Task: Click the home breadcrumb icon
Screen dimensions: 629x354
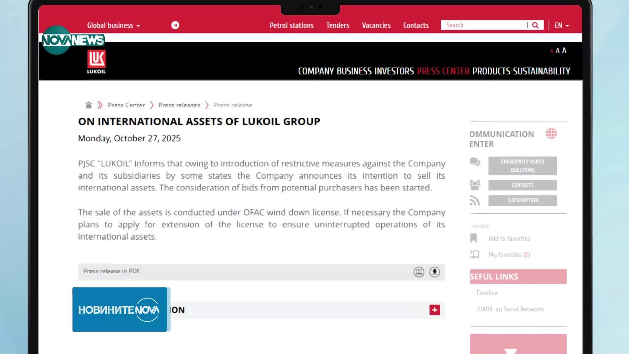Action: coord(88,105)
